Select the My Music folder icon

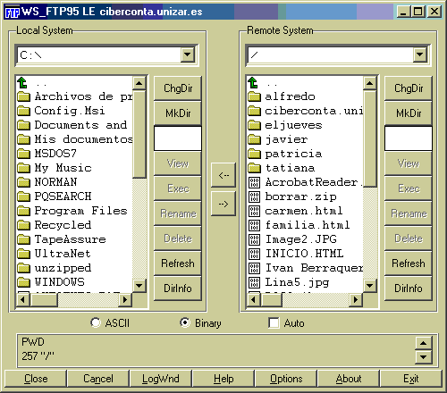[x=23, y=168]
